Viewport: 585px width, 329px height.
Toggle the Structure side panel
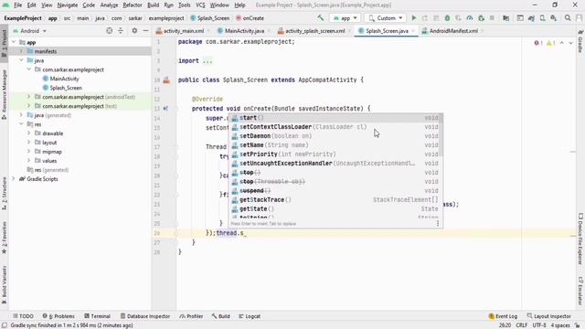click(x=4, y=193)
